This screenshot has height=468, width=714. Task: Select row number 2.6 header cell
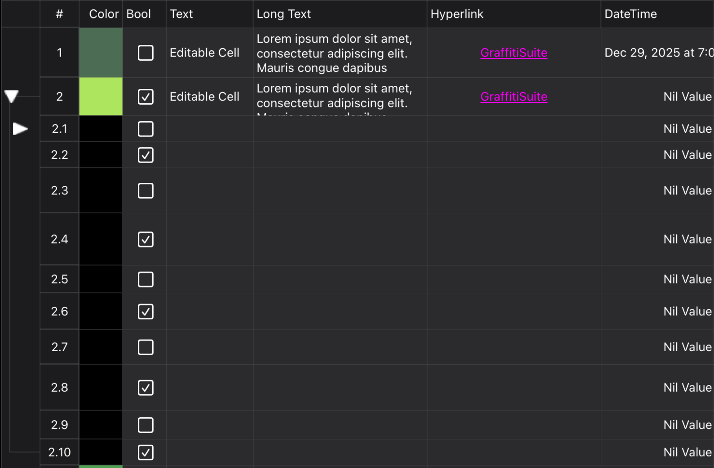click(x=60, y=311)
